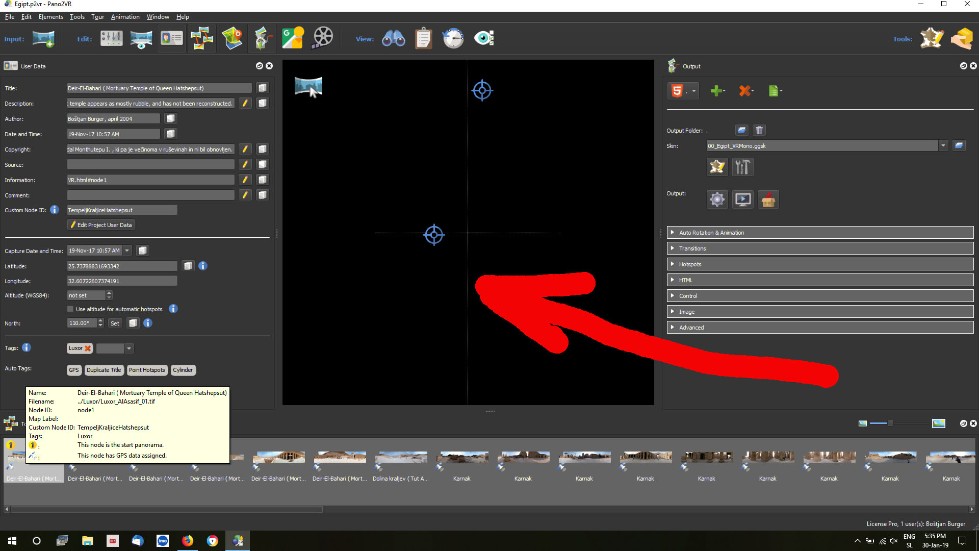Click the Duplicate Title auto tag
Screen dimensions: 979x551
point(104,370)
